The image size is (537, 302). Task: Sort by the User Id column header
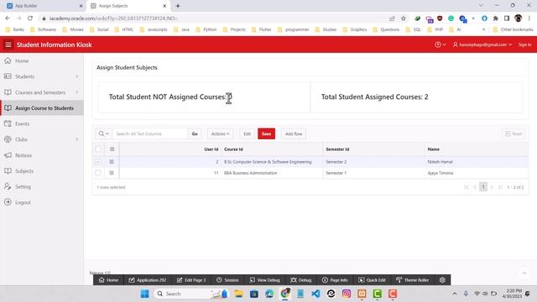coord(211,149)
